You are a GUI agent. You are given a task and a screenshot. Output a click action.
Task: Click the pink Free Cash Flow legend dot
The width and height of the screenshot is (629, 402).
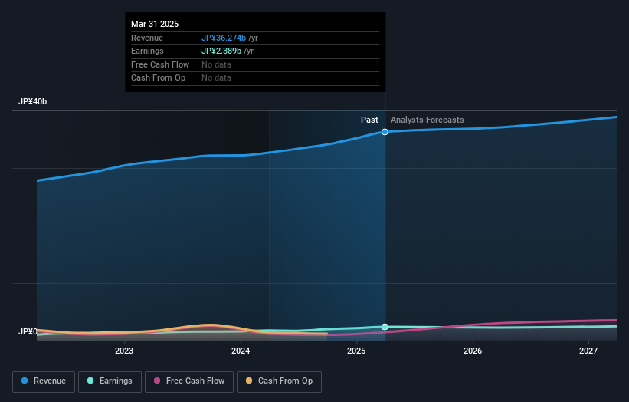coord(157,381)
